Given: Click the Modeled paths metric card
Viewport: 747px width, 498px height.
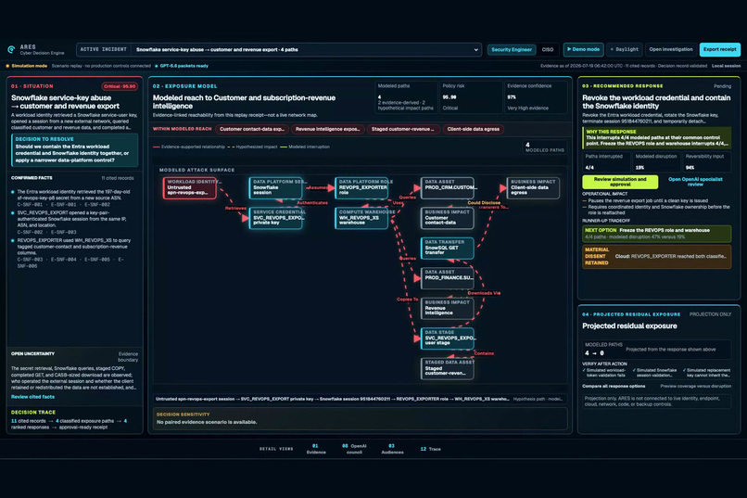Looking at the screenshot, I should pyautogui.click(x=406, y=97).
